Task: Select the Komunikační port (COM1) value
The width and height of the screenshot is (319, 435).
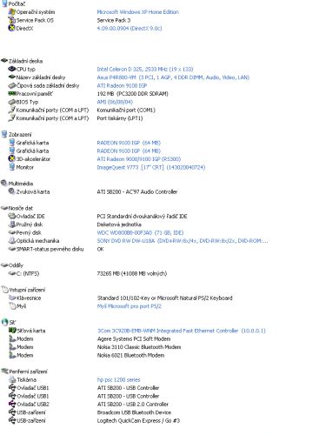Action: click(126, 110)
